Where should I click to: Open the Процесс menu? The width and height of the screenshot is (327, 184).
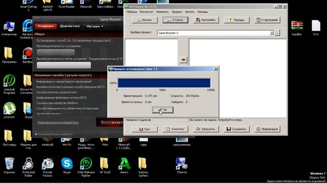click(x=177, y=12)
